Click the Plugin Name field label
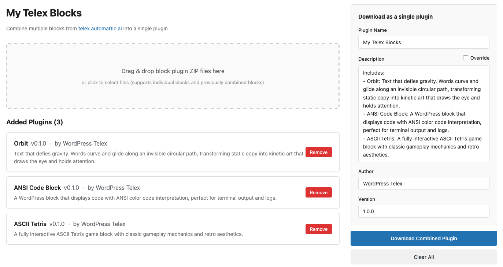The image size is (503, 267). [x=372, y=30]
